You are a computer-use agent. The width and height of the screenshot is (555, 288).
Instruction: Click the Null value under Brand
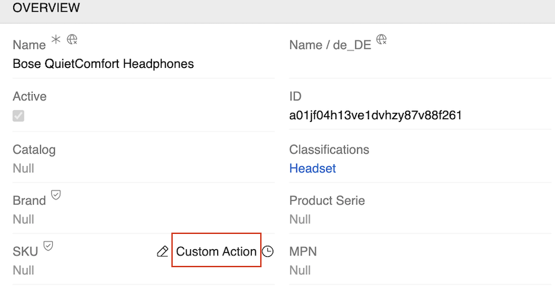click(x=24, y=219)
